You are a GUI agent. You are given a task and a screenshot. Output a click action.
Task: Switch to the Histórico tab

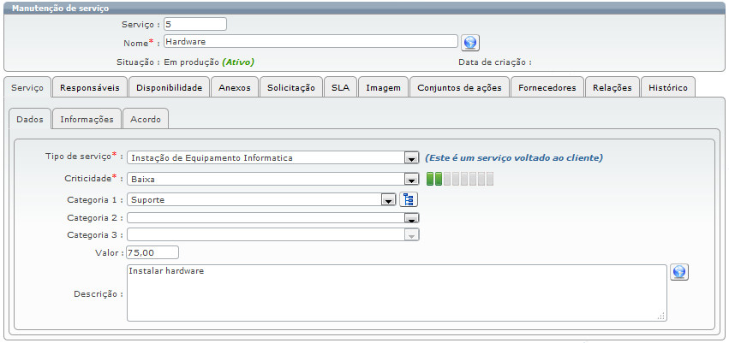[x=668, y=87]
